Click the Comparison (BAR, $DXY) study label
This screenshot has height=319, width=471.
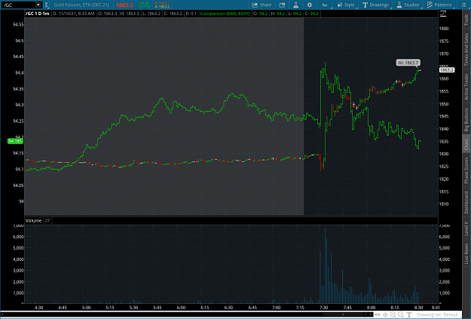pos(225,14)
